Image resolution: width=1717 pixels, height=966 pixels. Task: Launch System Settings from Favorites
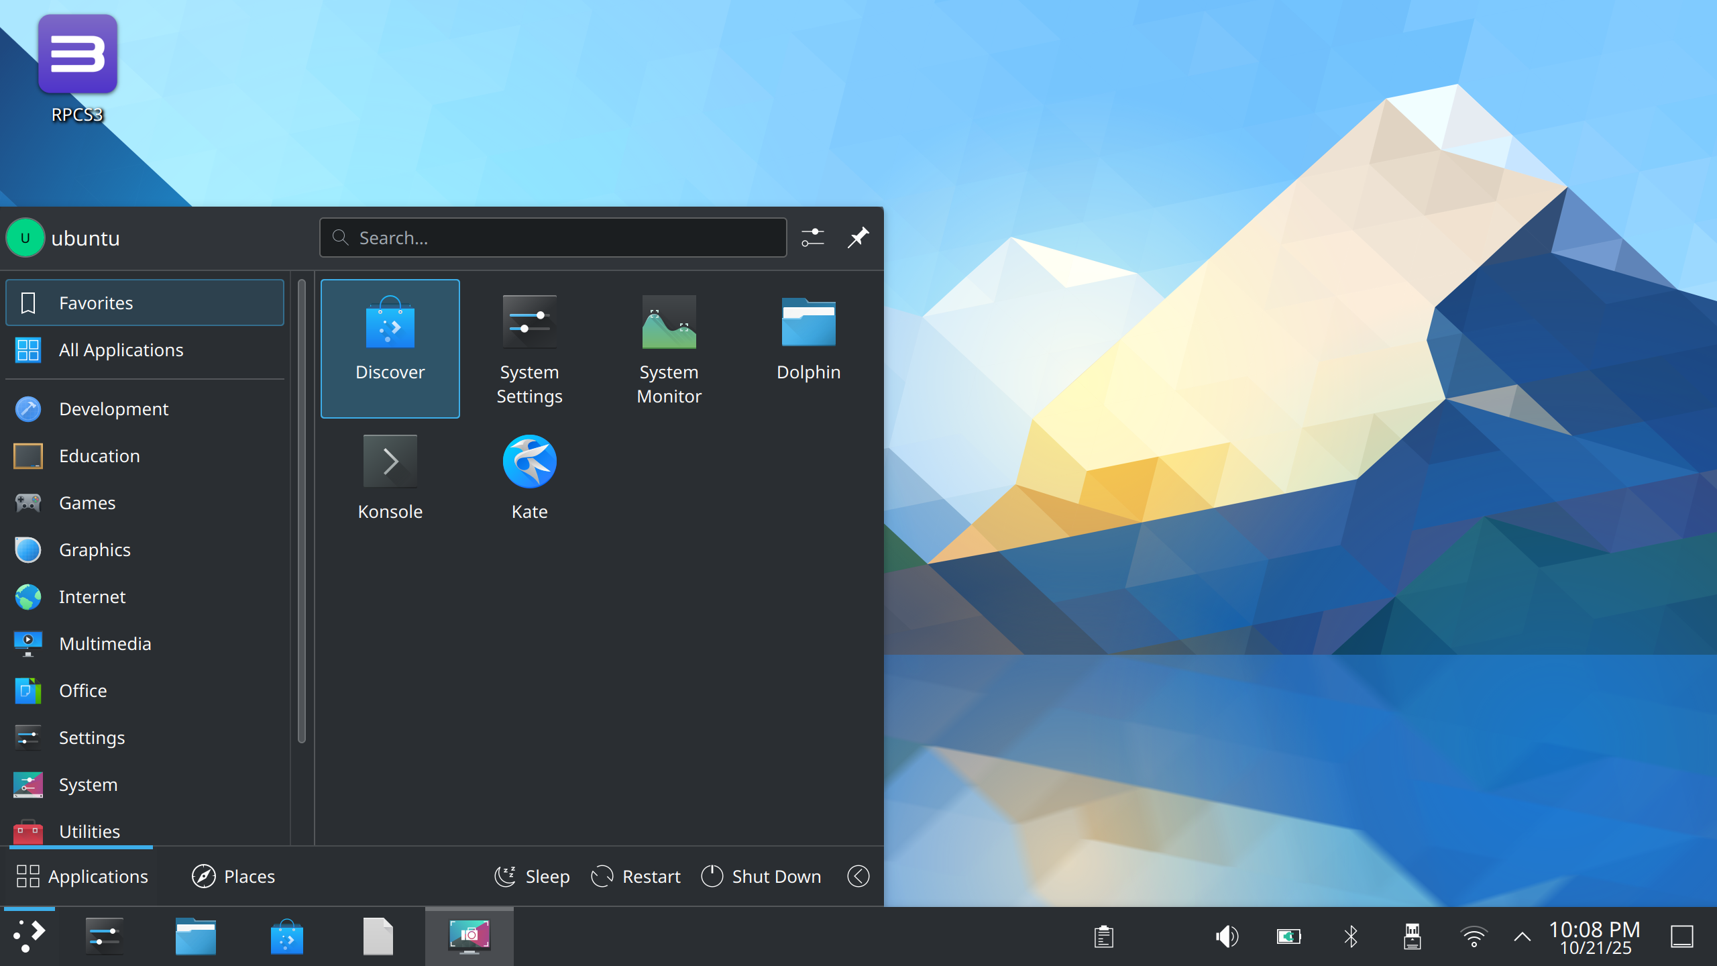[529, 349]
